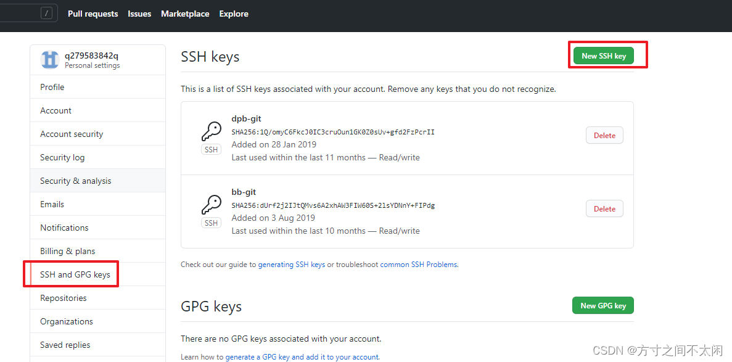Image resolution: width=732 pixels, height=362 pixels.
Task: Click the bb-git SHA256 fingerprint
Action: click(333, 205)
